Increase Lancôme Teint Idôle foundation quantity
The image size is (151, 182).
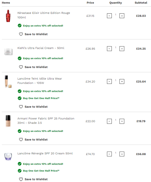[122, 81]
